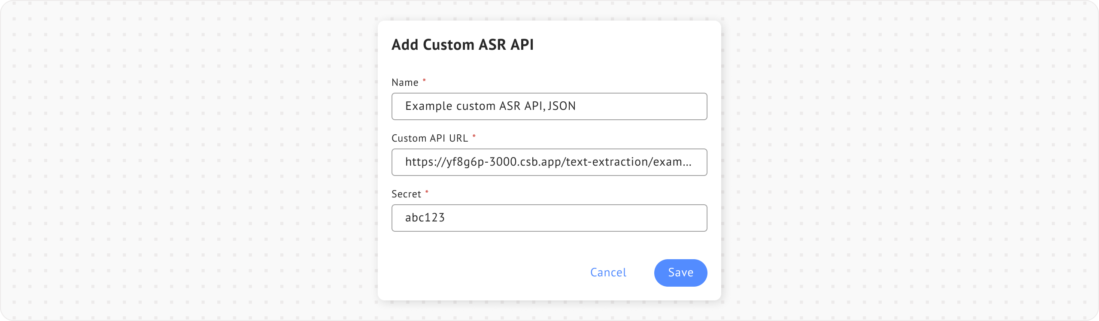The height and width of the screenshot is (321, 1099).
Task: Click the Add Custom ASR API heading
Action: pos(462,45)
